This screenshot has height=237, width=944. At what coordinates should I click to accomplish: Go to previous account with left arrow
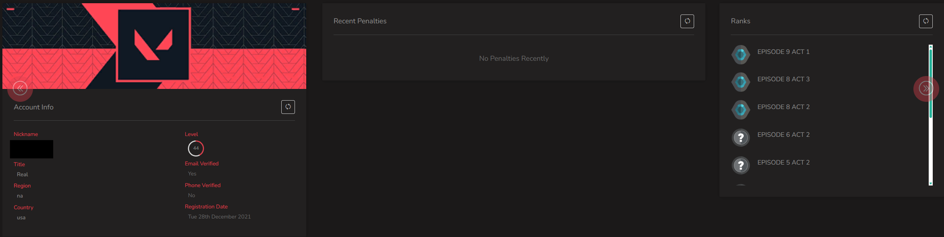click(20, 89)
